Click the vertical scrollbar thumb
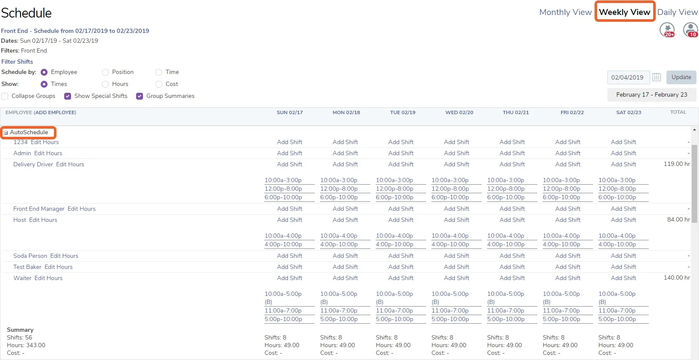699x360 pixels. point(695,184)
